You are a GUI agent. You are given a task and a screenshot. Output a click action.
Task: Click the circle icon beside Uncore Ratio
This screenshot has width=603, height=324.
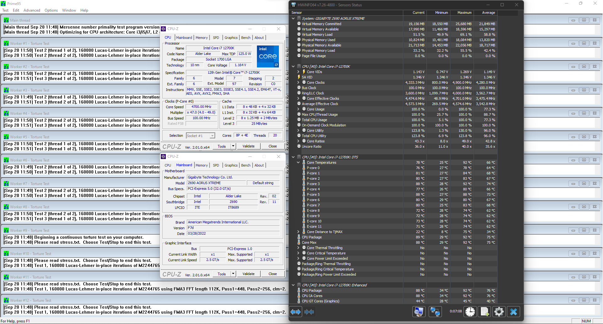[x=299, y=146]
